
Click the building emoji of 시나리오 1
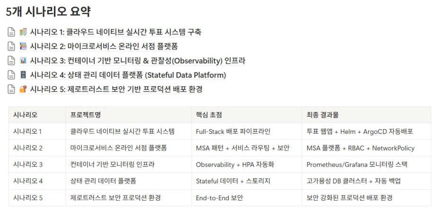point(23,32)
